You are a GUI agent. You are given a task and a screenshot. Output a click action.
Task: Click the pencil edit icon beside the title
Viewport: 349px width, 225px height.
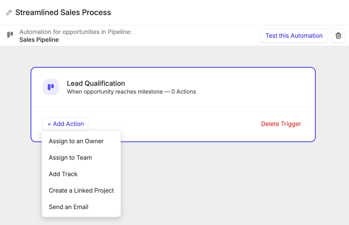pyautogui.click(x=9, y=12)
